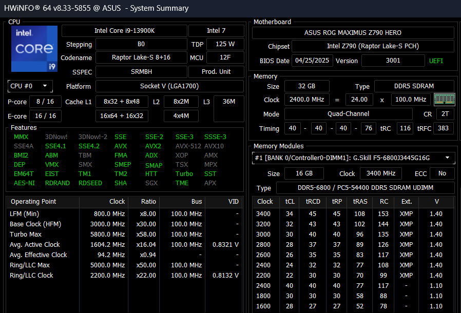Viewport: 461px width, 313px height.
Task: Click the Prod. Unit field
Action: pyautogui.click(x=216, y=72)
